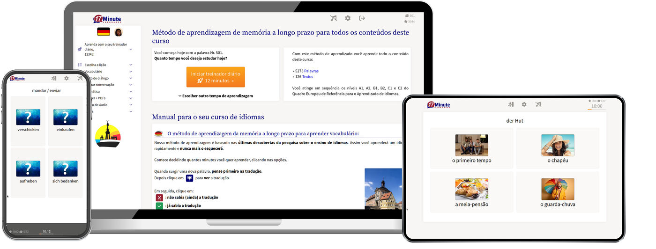Viewport: 656px width, 249px height.
Task: Expand the 'Escolha a lição' menu chevron
Action: click(131, 65)
